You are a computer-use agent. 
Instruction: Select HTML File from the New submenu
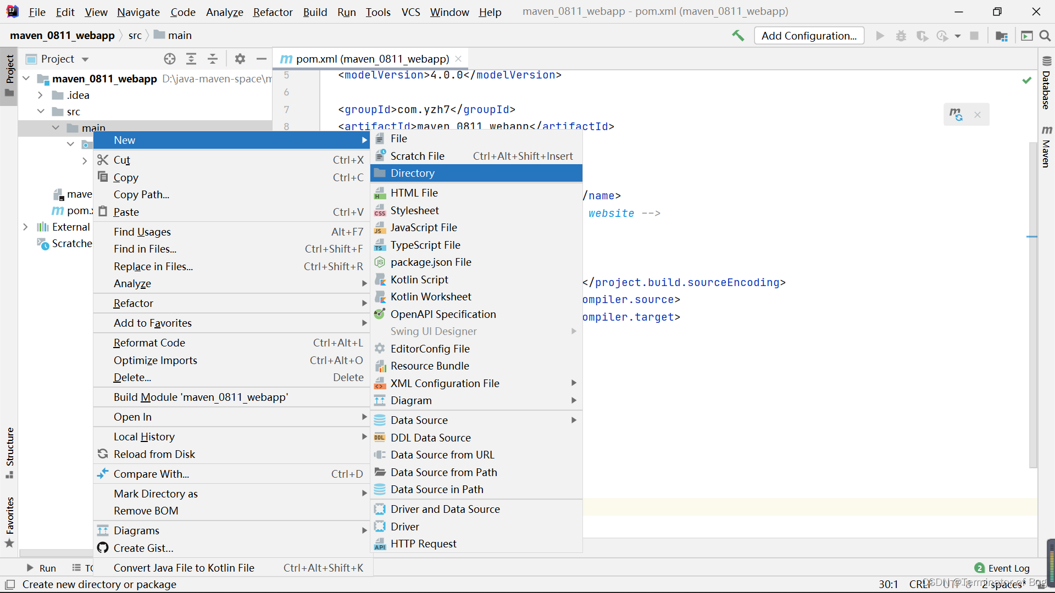[414, 193]
